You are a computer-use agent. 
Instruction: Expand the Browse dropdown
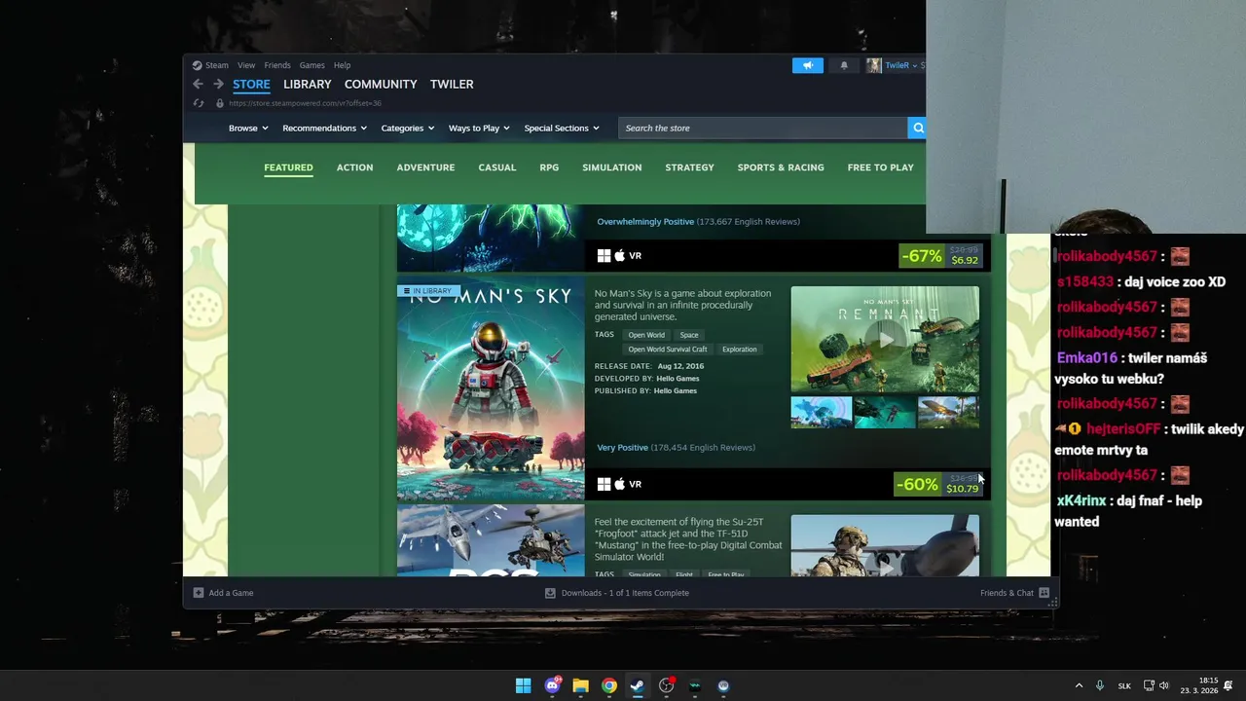click(248, 128)
